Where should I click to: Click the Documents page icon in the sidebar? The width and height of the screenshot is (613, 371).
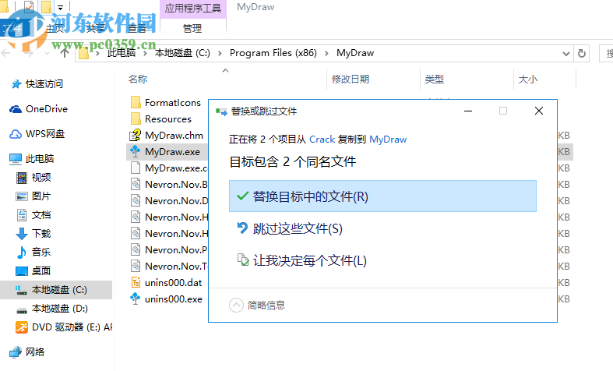[x=22, y=215]
